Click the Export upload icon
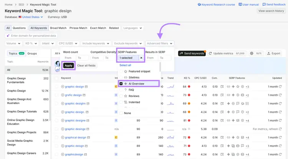Image resolution: width=288 pixels, height=159 pixels. point(268,53)
